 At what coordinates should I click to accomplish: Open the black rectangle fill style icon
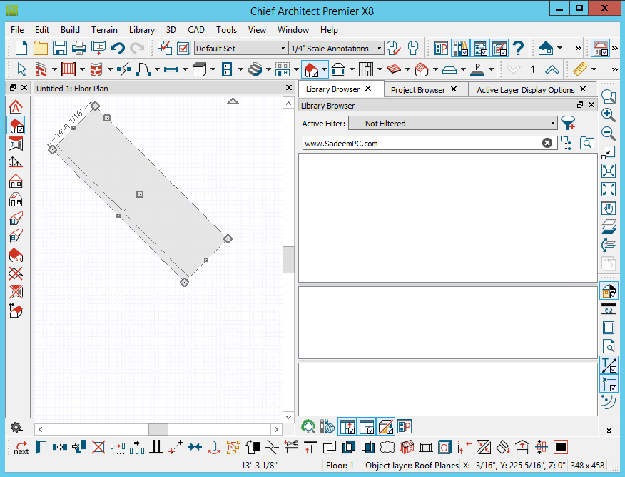(560, 447)
